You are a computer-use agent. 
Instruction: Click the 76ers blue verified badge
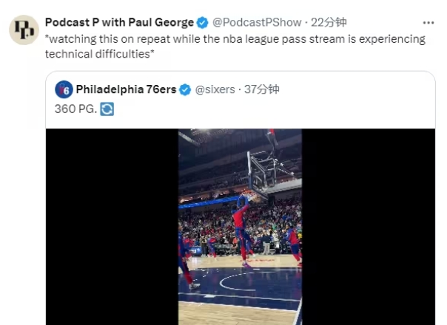coord(185,89)
